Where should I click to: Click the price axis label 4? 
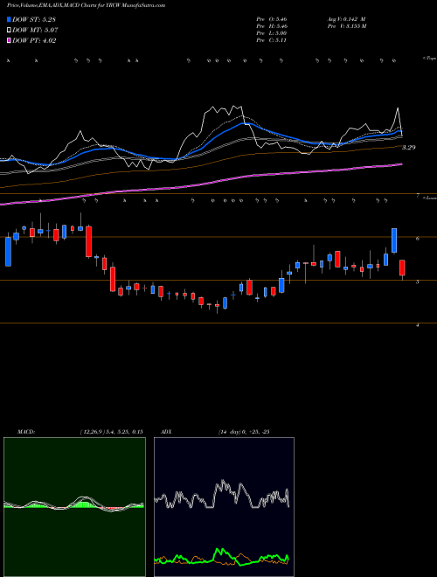418,325
